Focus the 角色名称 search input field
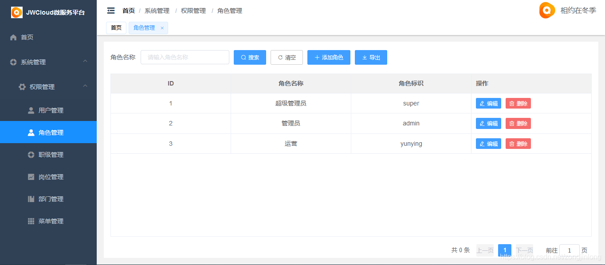 point(185,58)
